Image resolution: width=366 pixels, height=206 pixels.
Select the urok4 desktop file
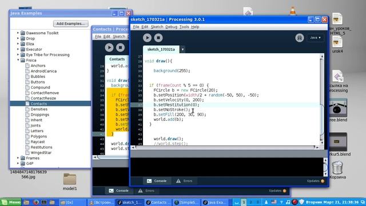(x=337, y=45)
